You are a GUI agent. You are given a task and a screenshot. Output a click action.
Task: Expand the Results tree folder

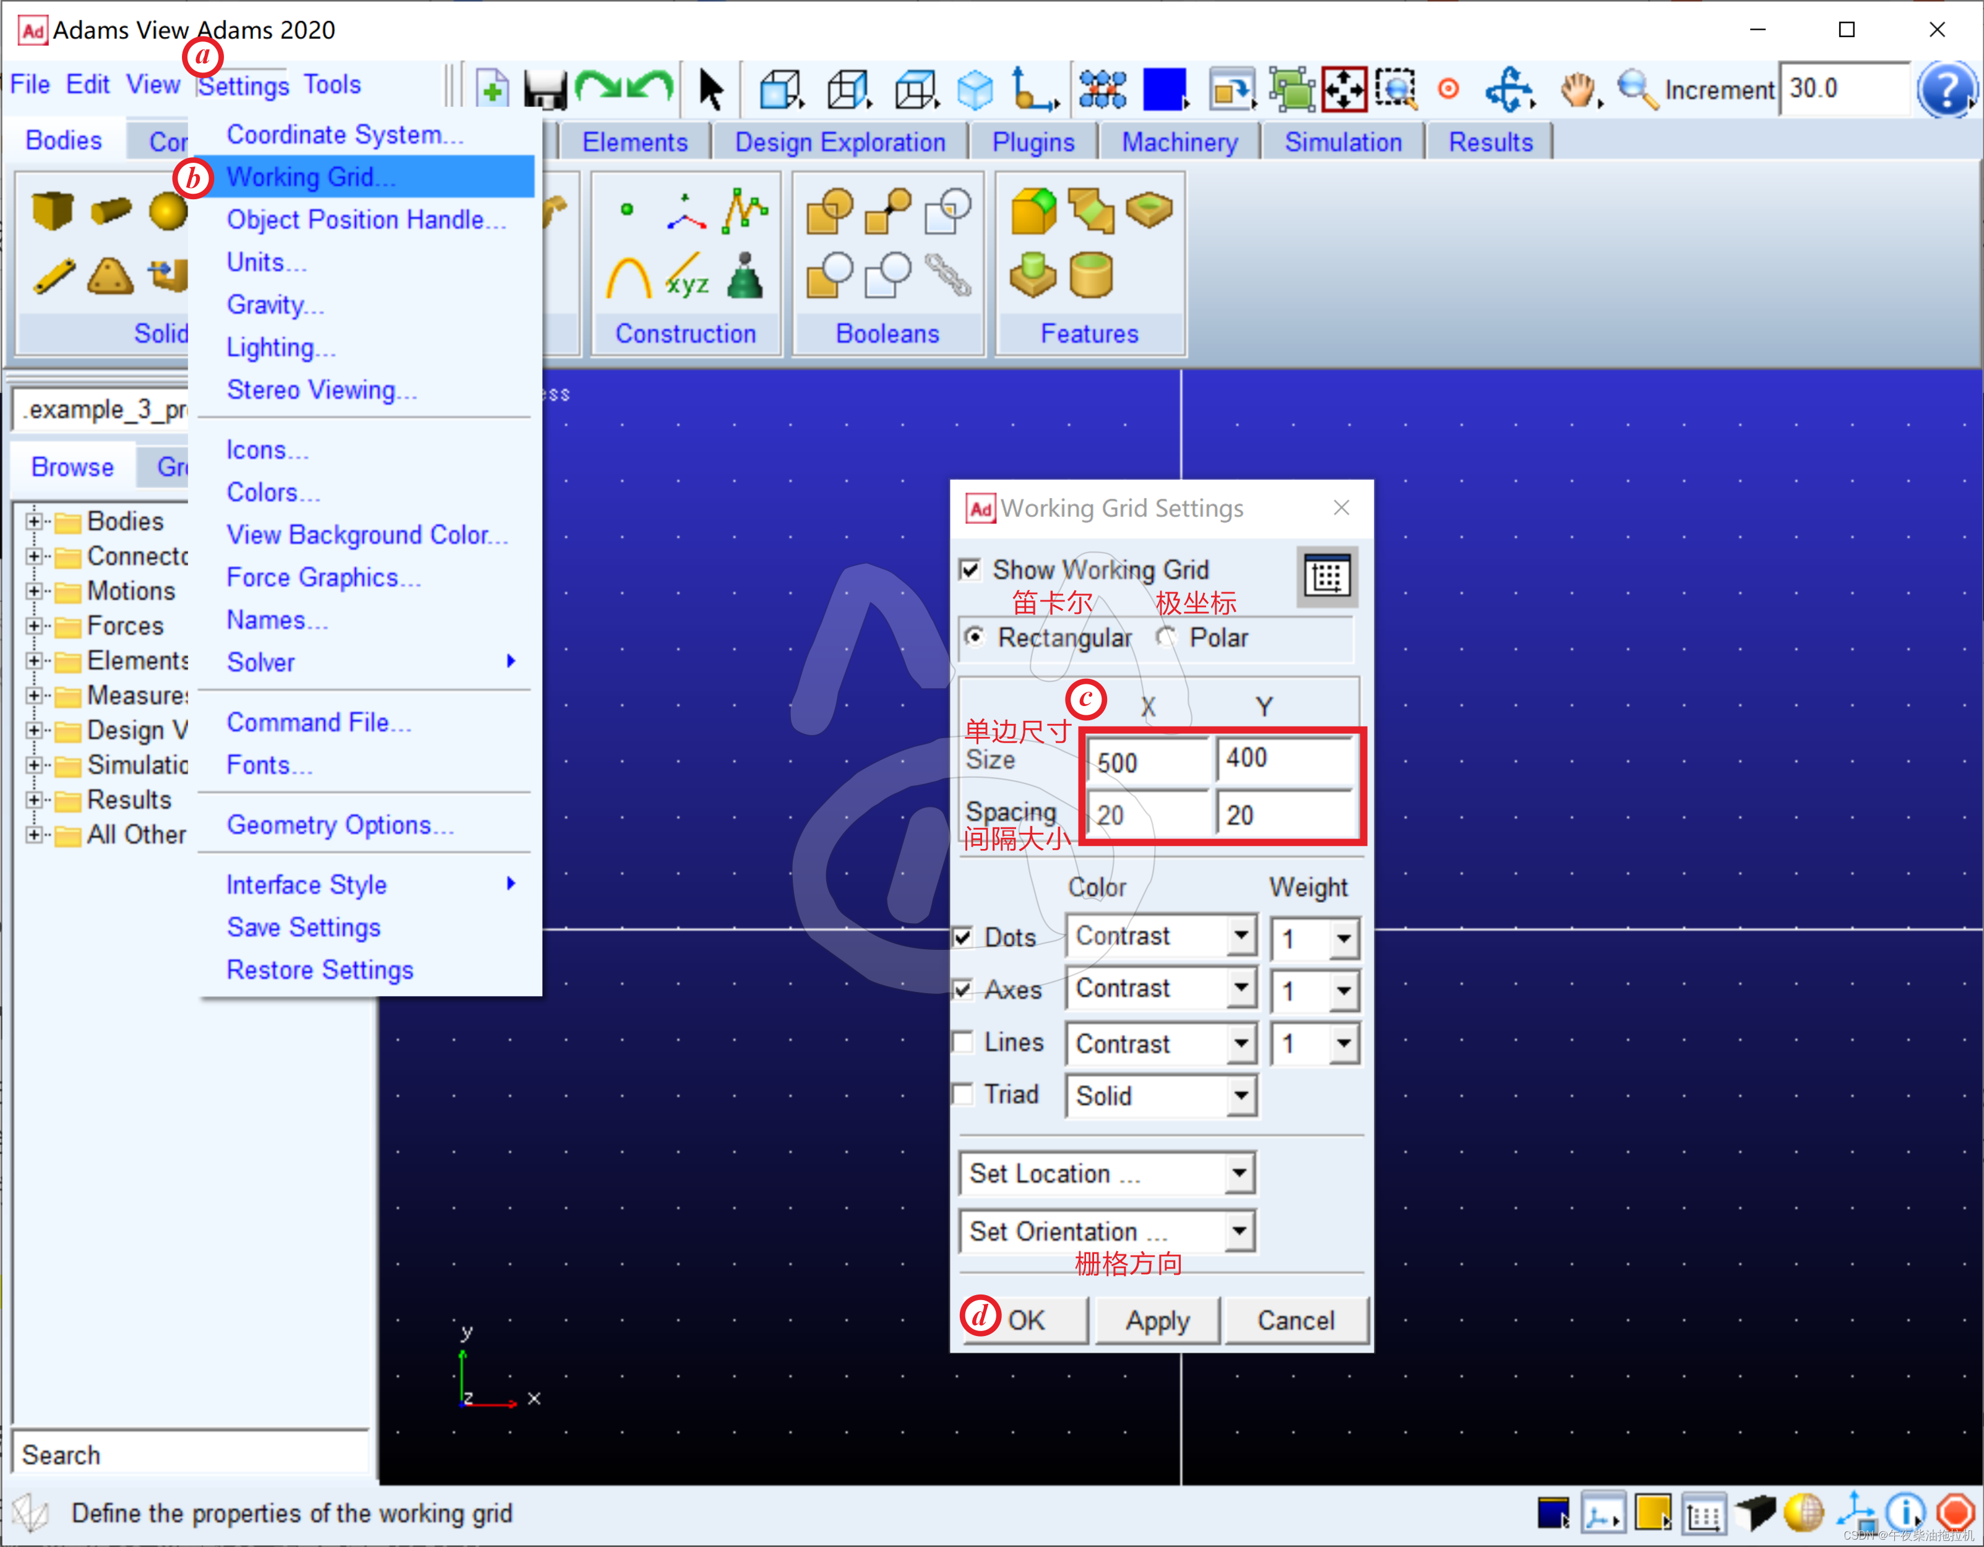(33, 799)
